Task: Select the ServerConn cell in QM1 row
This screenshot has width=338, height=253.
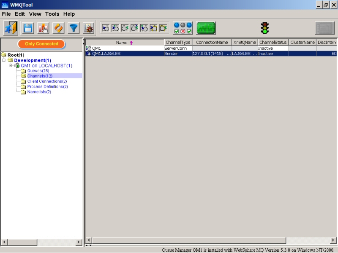Action: point(178,48)
